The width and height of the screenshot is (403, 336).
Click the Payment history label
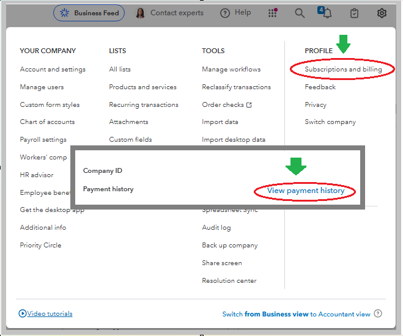108,189
